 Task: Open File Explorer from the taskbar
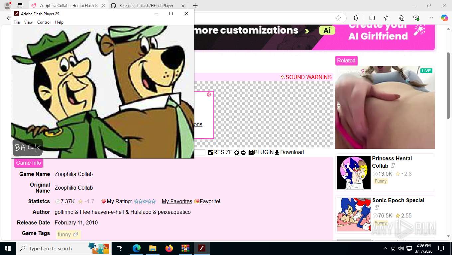pyautogui.click(x=153, y=248)
